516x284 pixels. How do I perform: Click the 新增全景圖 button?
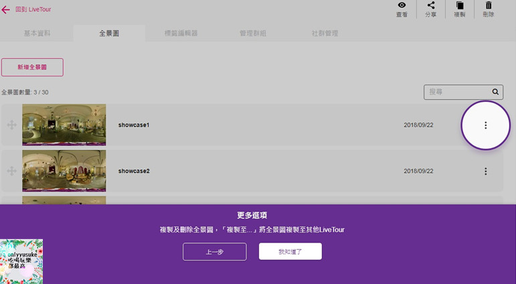pyautogui.click(x=32, y=67)
